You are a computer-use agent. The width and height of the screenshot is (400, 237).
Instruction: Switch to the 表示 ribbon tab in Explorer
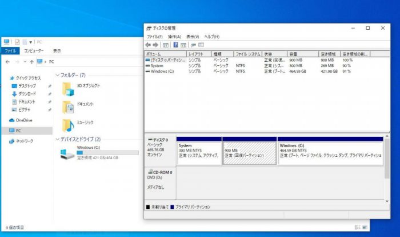click(x=57, y=51)
